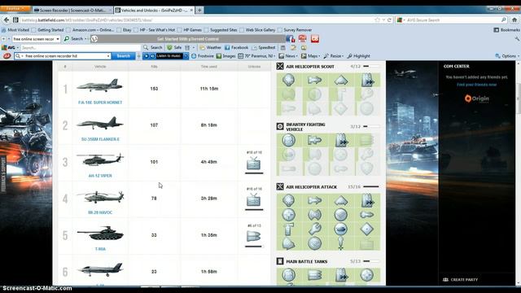Viewport: 521px width, 293px height.
Task: Click the Weather toolbar button
Action: [x=210, y=47]
